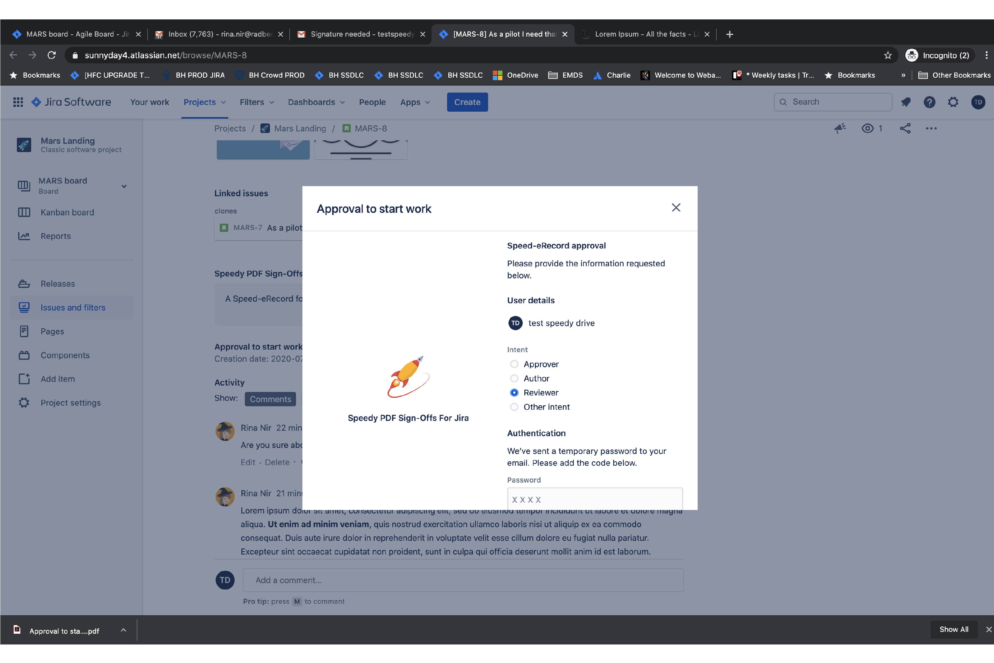Open the issue actions three-dot menu
The height and width of the screenshot is (663, 994).
931,129
